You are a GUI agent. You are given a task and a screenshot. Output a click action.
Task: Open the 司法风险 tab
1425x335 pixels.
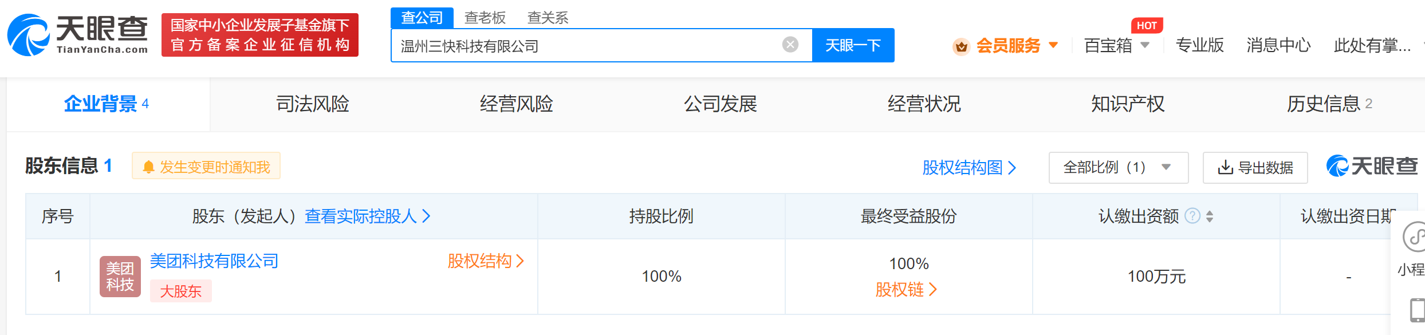click(x=313, y=104)
